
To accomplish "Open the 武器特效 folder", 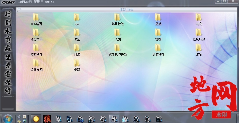I will 158,50.
